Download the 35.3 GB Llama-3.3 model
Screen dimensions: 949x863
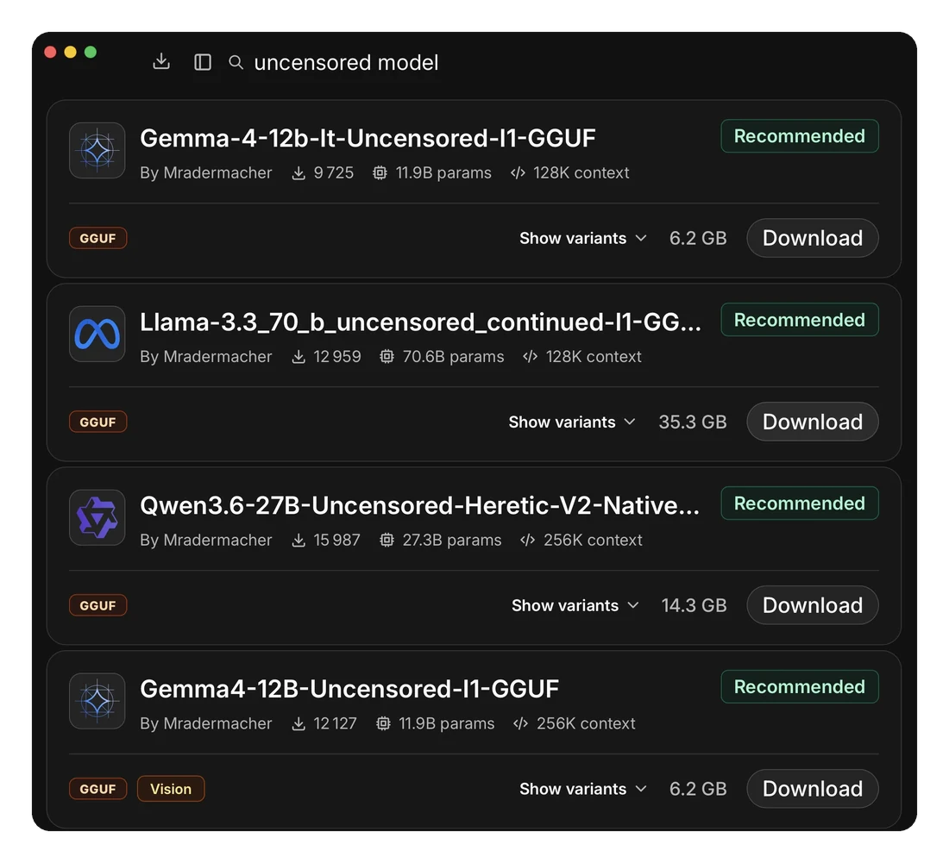pyautogui.click(x=812, y=422)
